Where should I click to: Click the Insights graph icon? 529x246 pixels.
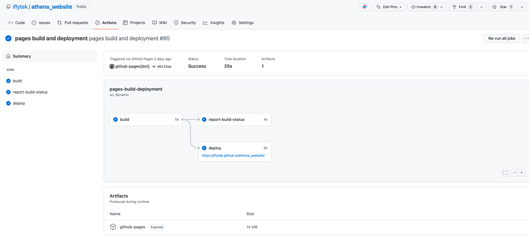pyautogui.click(x=205, y=23)
